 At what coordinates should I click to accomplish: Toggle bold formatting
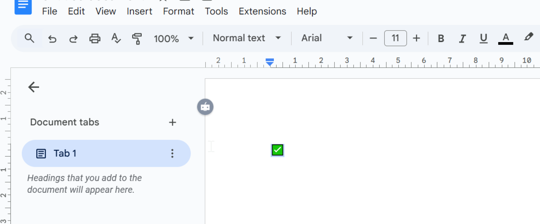[x=441, y=38]
